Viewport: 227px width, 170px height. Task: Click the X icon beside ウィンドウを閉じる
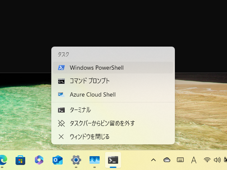coord(61,136)
